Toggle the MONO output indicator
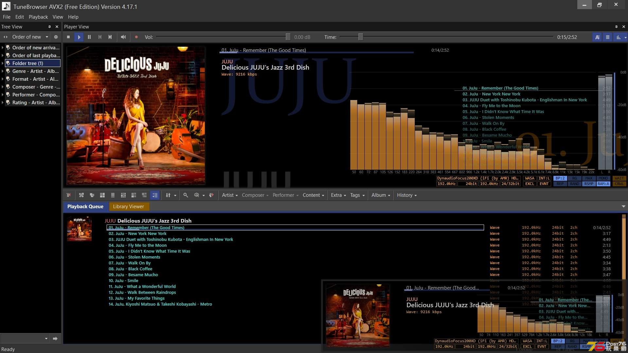This screenshot has height=353, width=628. point(603,178)
